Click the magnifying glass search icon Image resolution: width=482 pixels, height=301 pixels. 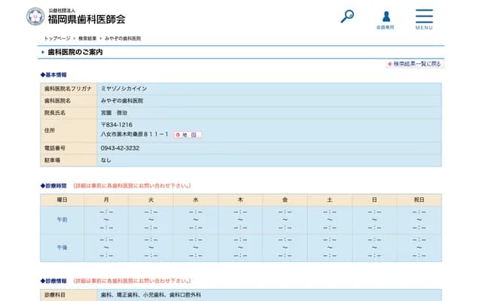tap(347, 16)
